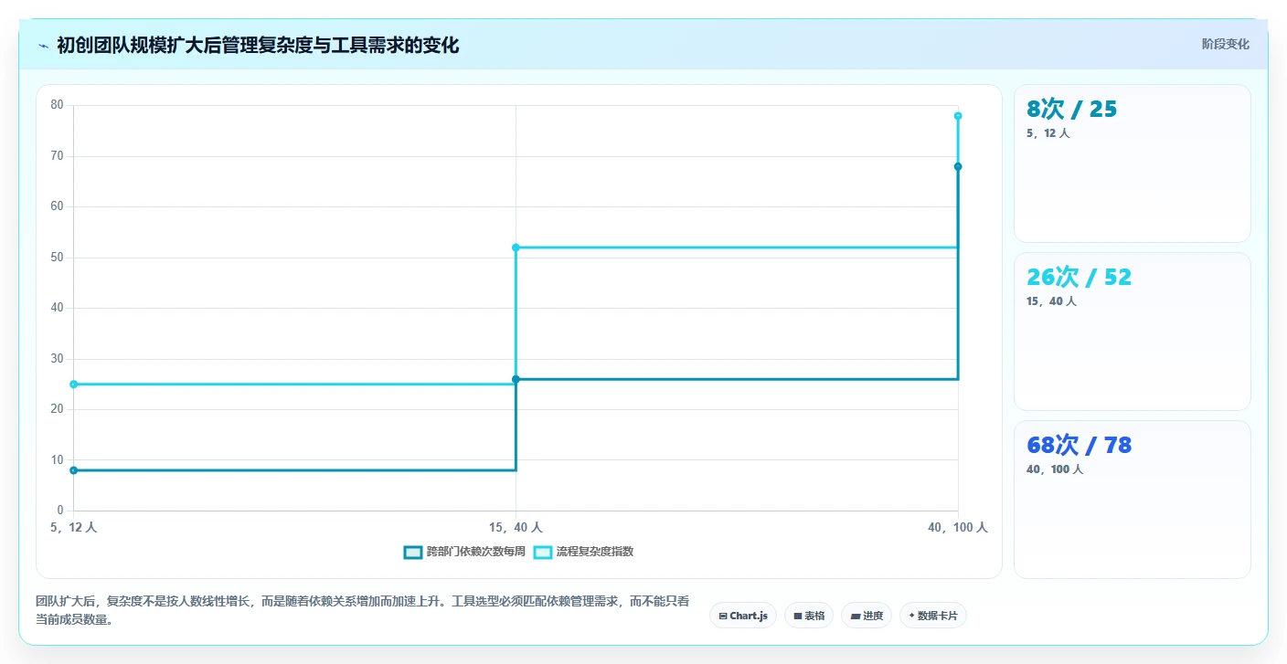Viewport: 1287px width, 664px height.
Task: Click the 15，40 人 caption in the second card
Action: pos(1051,301)
